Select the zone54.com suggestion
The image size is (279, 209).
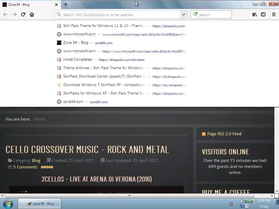121,102
